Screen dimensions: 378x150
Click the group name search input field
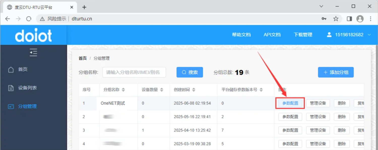(x=134, y=72)
